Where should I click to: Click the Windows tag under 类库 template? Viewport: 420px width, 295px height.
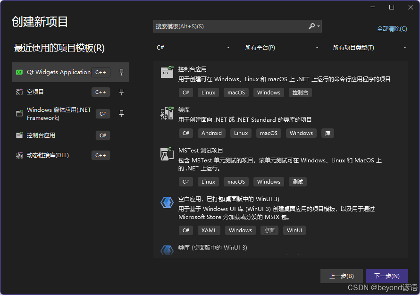301,133
